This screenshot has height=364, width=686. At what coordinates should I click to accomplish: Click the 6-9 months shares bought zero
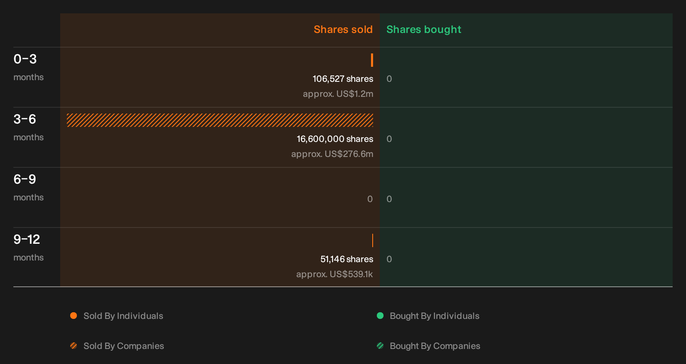(x=389, y=199)
